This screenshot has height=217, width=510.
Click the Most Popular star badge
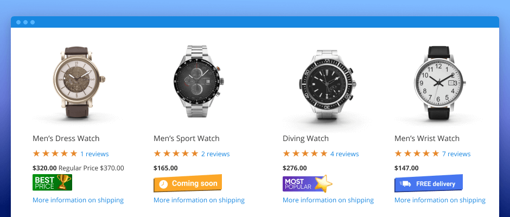(307, 184)
